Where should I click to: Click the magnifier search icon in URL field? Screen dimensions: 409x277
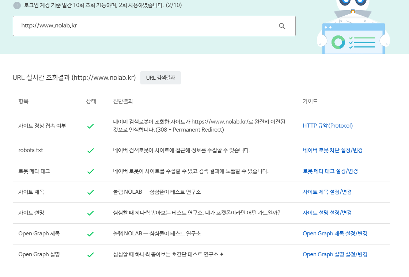click(282, 26)
